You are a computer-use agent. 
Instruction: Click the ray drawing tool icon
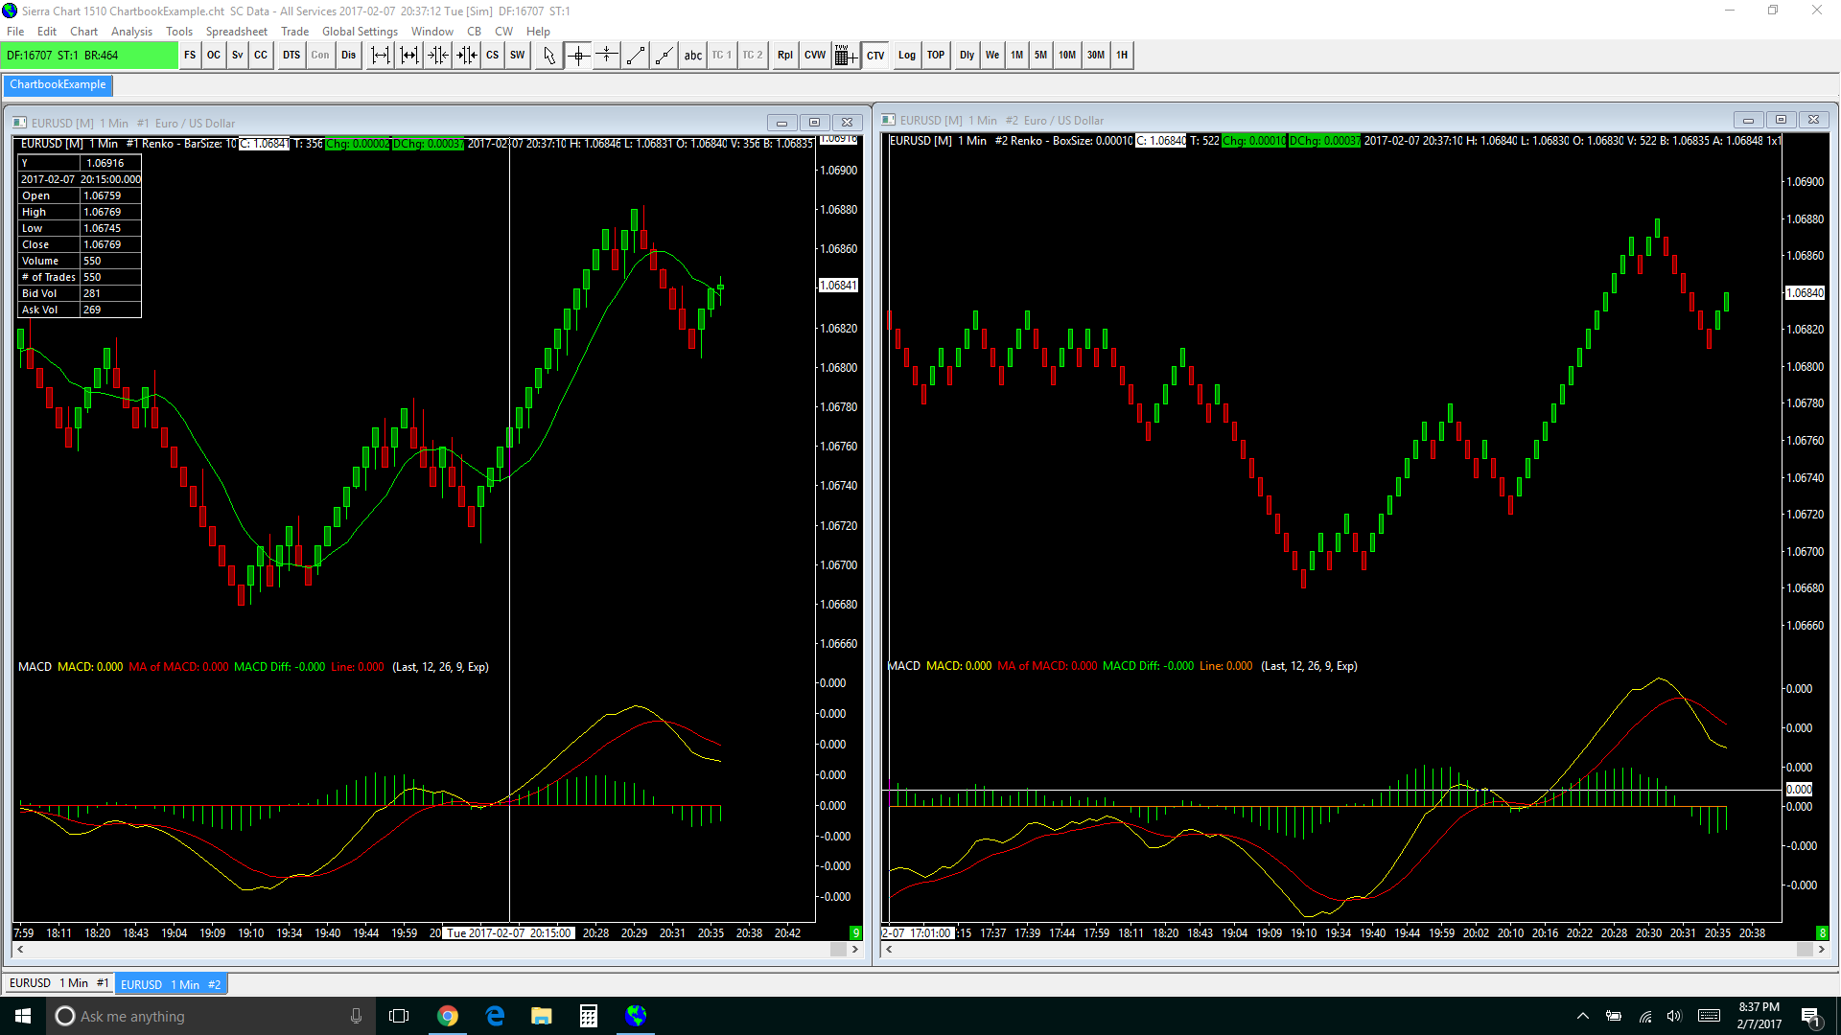664,56
